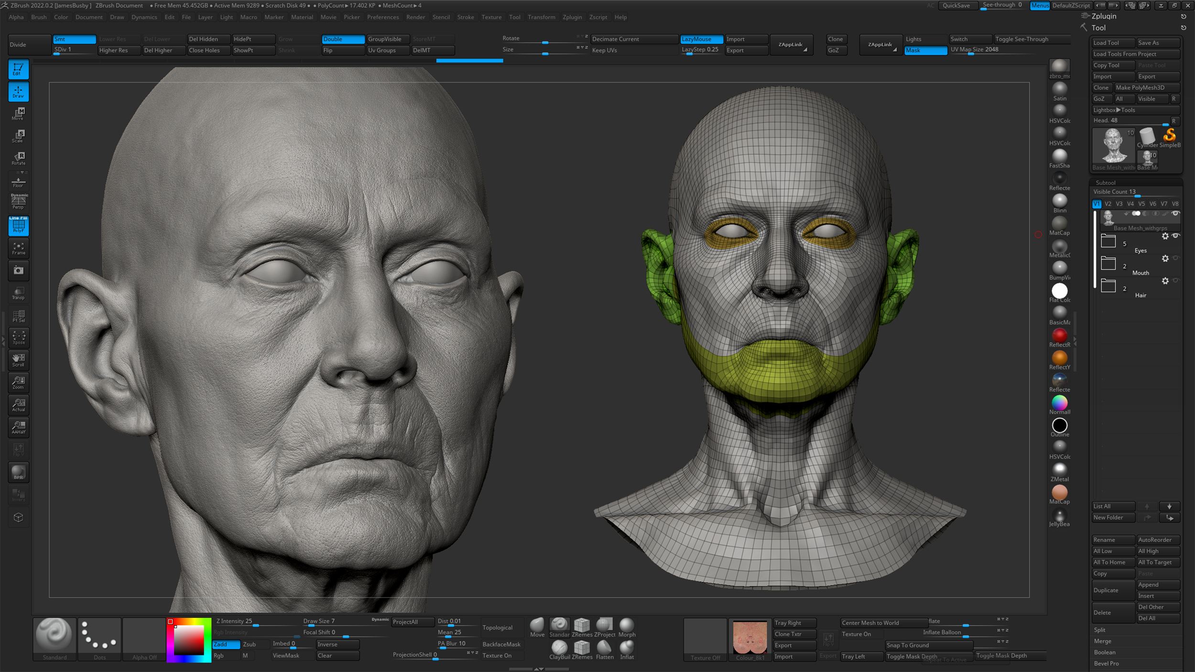The image size is (1195, 672).
Task: Click the color picker gradient square
Action: click(188, 640)
